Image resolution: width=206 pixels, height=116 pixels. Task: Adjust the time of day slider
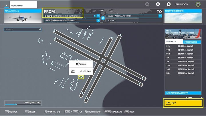tap(16, 104)
